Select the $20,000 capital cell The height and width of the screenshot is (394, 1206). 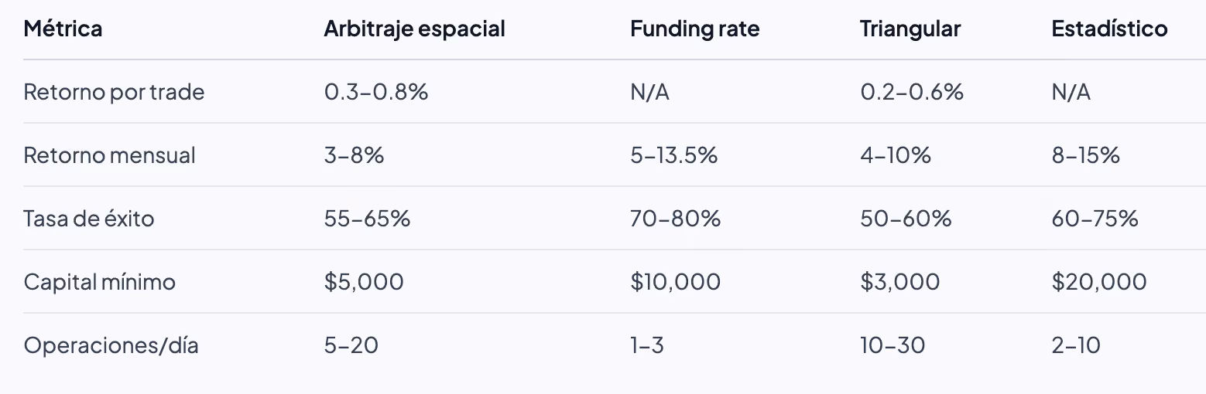(x=1099, y=281)
